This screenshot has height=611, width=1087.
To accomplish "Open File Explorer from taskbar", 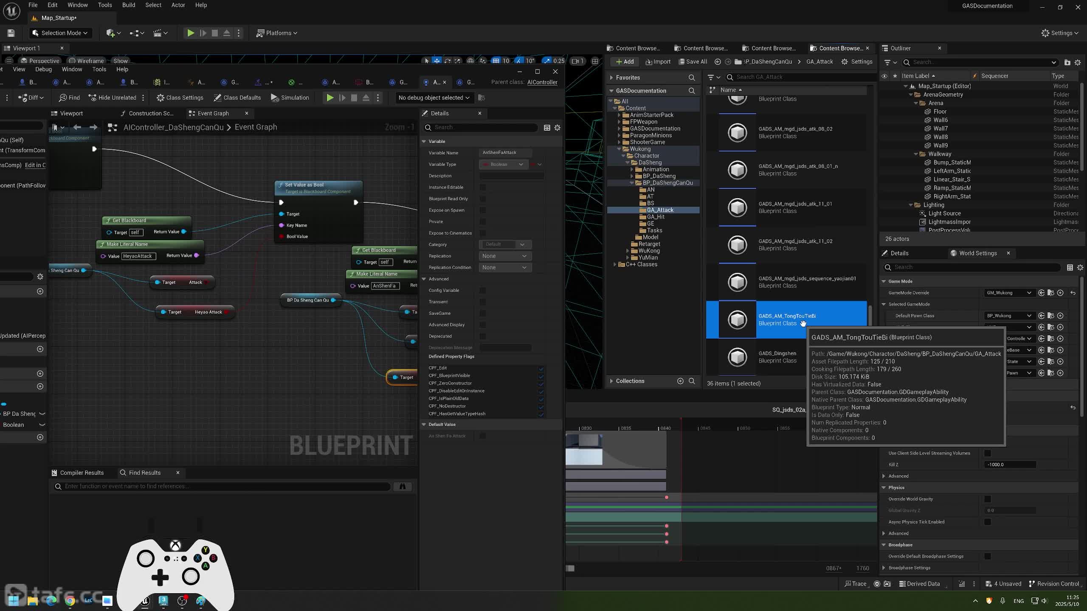I will point(33,601).
